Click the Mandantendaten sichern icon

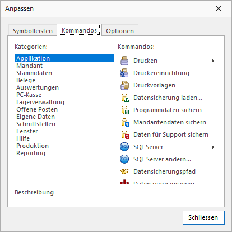[125, 122]
